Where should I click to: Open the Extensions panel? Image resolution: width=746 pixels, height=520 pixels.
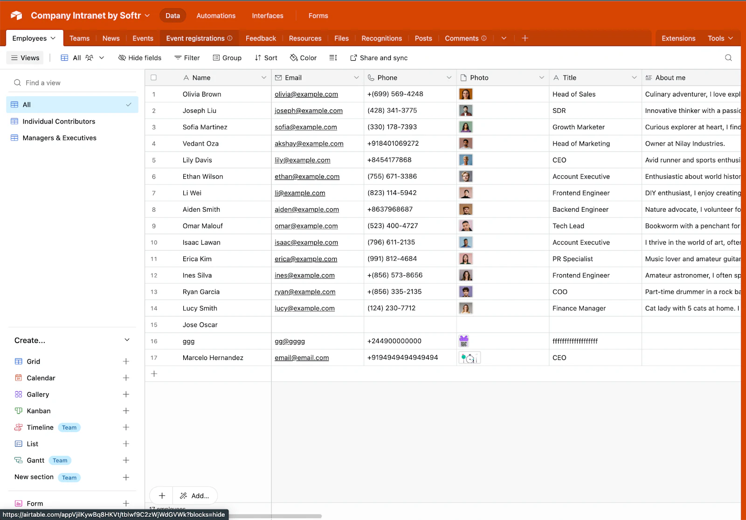(x=678, y=38)
